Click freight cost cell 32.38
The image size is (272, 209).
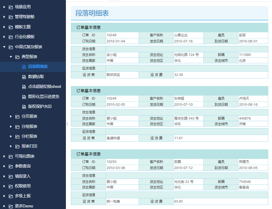[221, 75]
